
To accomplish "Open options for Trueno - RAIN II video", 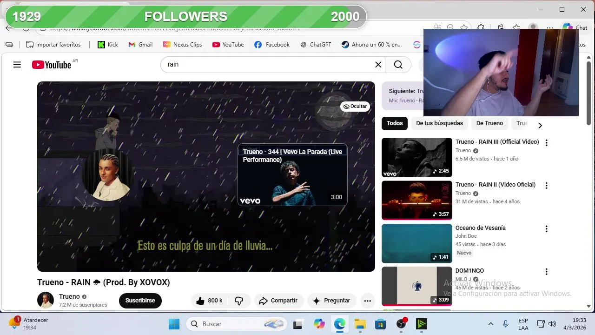I will point(547,186).
